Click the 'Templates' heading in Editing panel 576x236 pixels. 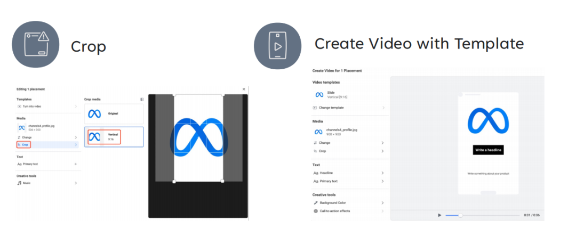24,99
